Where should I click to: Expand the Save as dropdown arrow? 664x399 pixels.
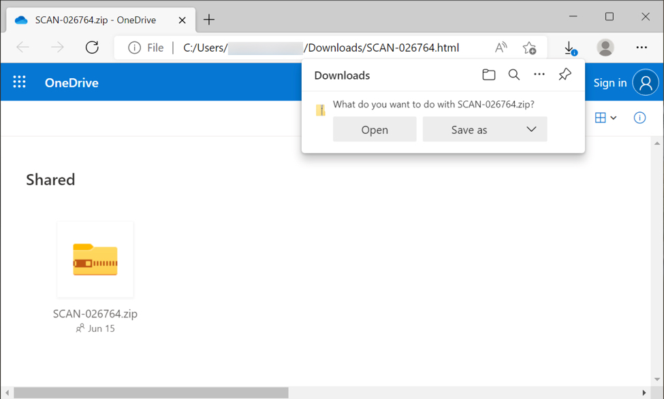point(531,129)
